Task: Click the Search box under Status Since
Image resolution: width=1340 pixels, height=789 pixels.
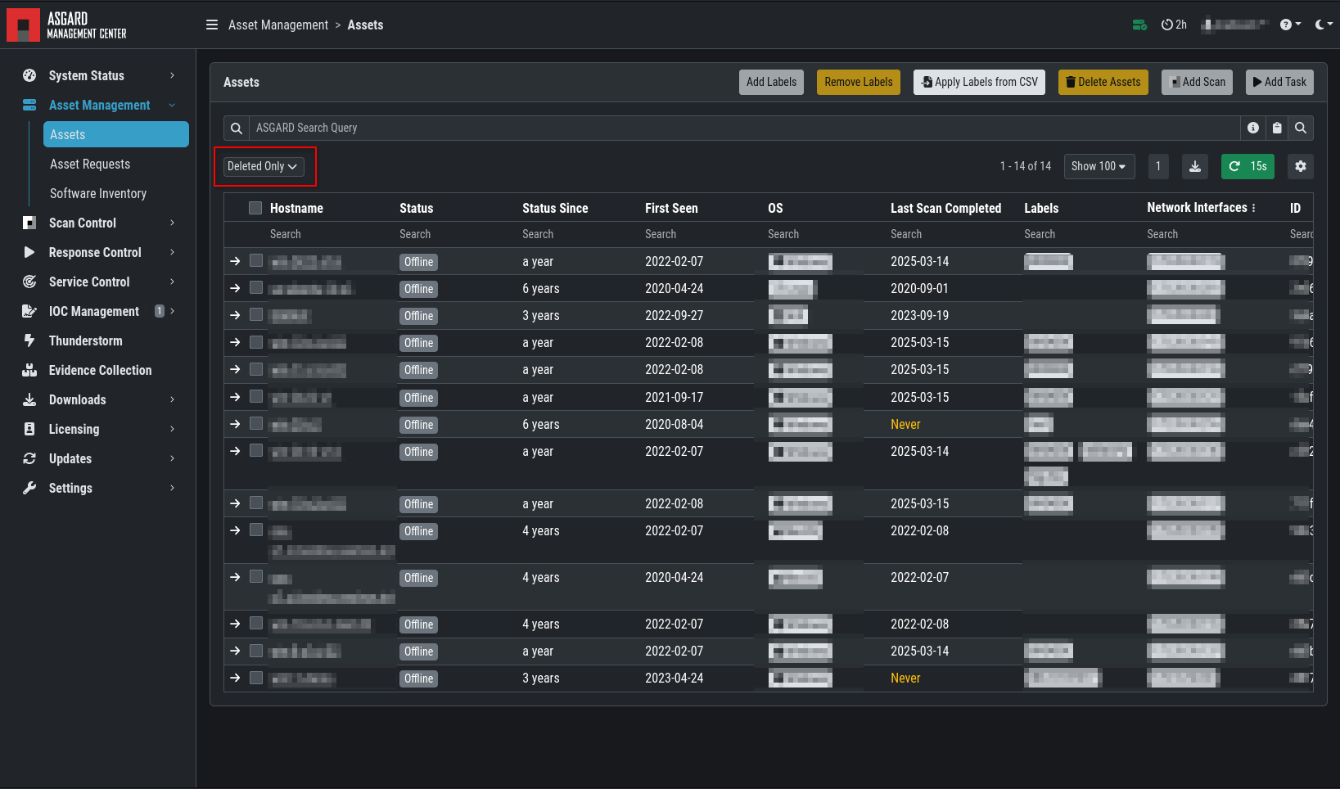Action: 579,234
